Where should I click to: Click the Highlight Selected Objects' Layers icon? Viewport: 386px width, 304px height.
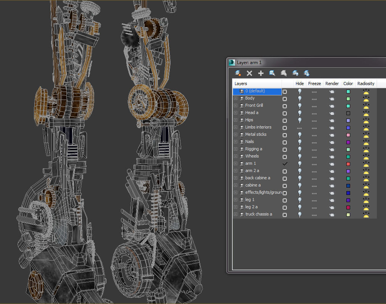[x=284, y=73]
